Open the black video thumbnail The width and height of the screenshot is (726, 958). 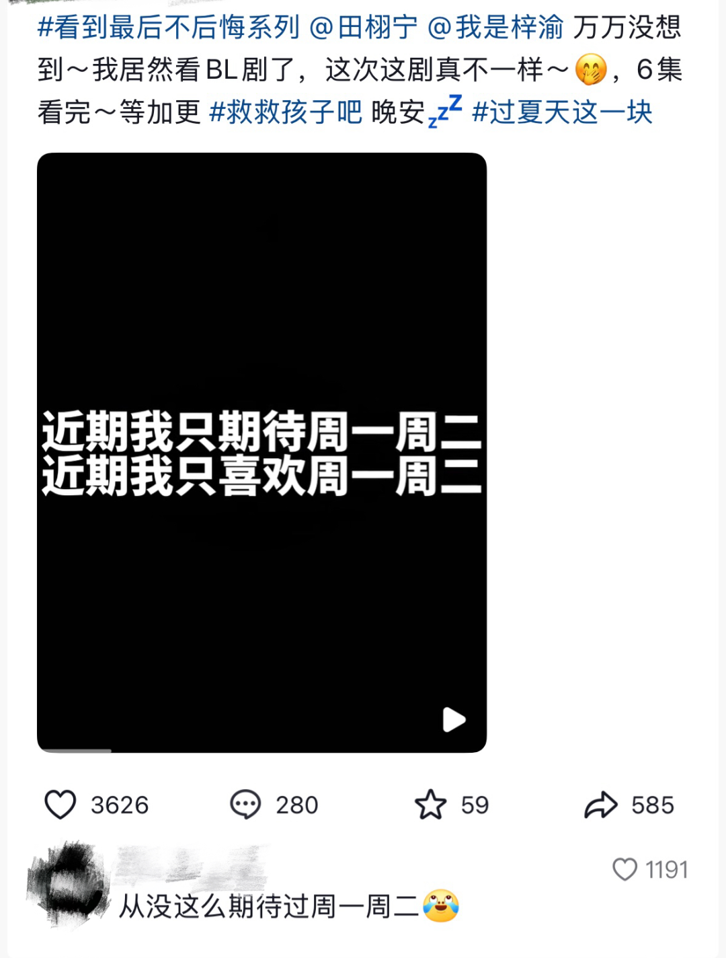pos(261,452)
